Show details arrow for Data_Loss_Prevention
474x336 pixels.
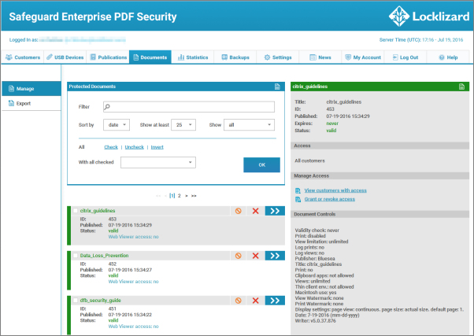[x=275, y=256]
